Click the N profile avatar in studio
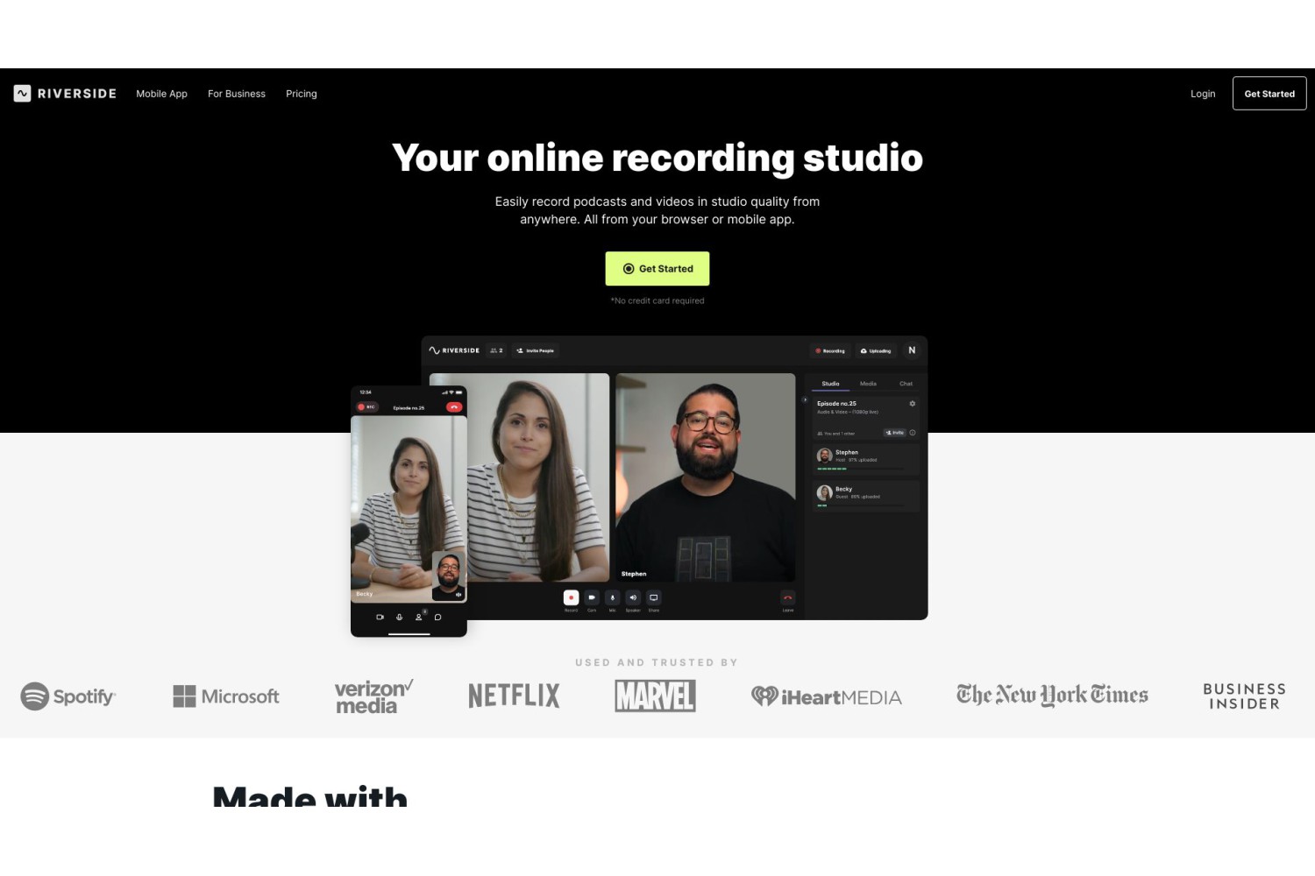This screenshot has height=876, width=1315. 912,350
